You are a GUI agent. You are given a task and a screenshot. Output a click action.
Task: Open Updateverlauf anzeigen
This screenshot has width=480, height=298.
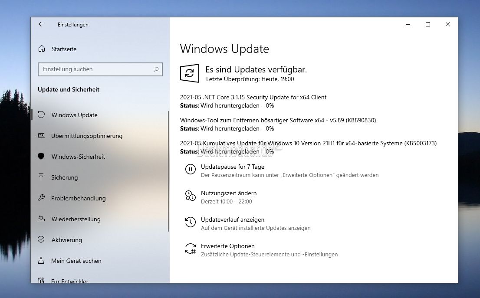pyautogui.click(x=232, y=219)
